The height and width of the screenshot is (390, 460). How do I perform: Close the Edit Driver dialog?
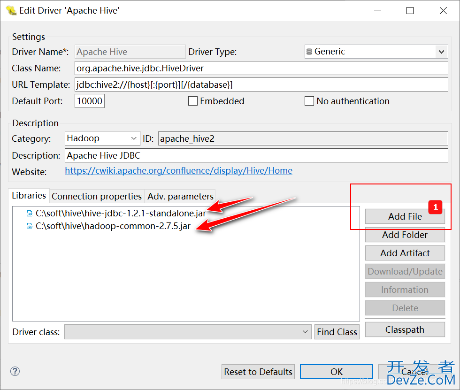pyautogui.click(x=443, y=10)
